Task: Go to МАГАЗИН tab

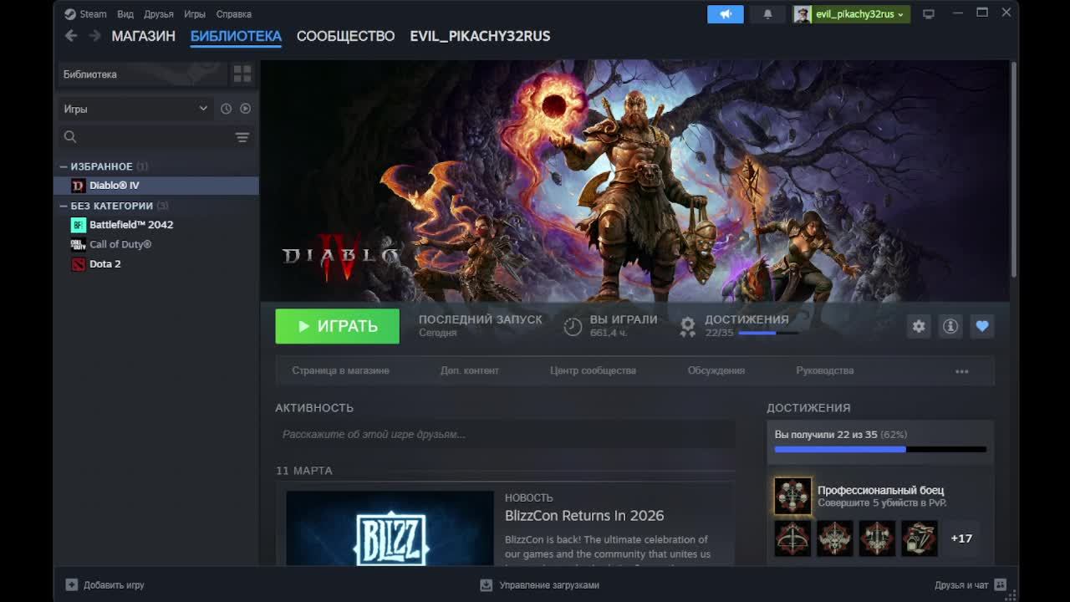Action: coord(144,36)
